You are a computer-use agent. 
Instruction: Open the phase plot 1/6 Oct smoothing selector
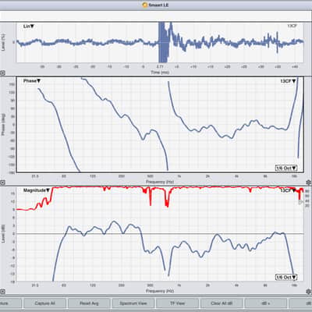click(286, 168)
